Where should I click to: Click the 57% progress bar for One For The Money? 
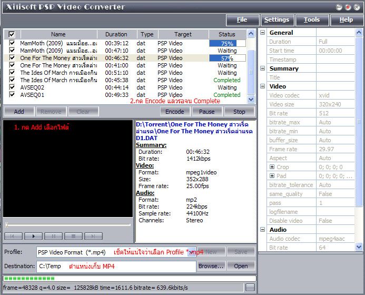[228, 58]
